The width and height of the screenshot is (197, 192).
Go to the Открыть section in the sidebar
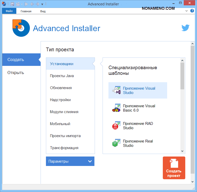coord(16,73)
